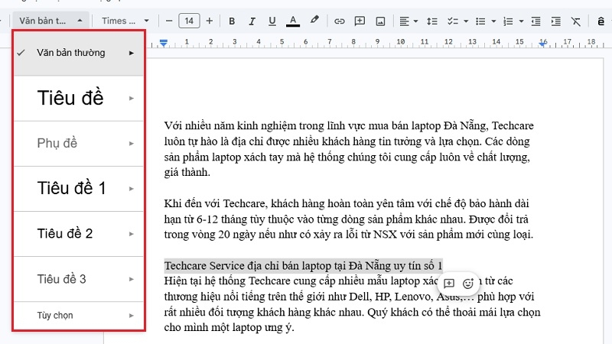This screenshot has height=344, width=612.
Task: Increase the font size with plus
Action: tap(210, 21)
